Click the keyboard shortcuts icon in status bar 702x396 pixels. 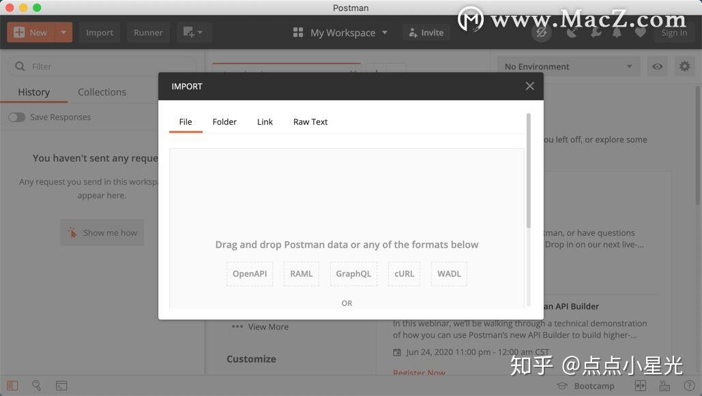coord(664,386)
